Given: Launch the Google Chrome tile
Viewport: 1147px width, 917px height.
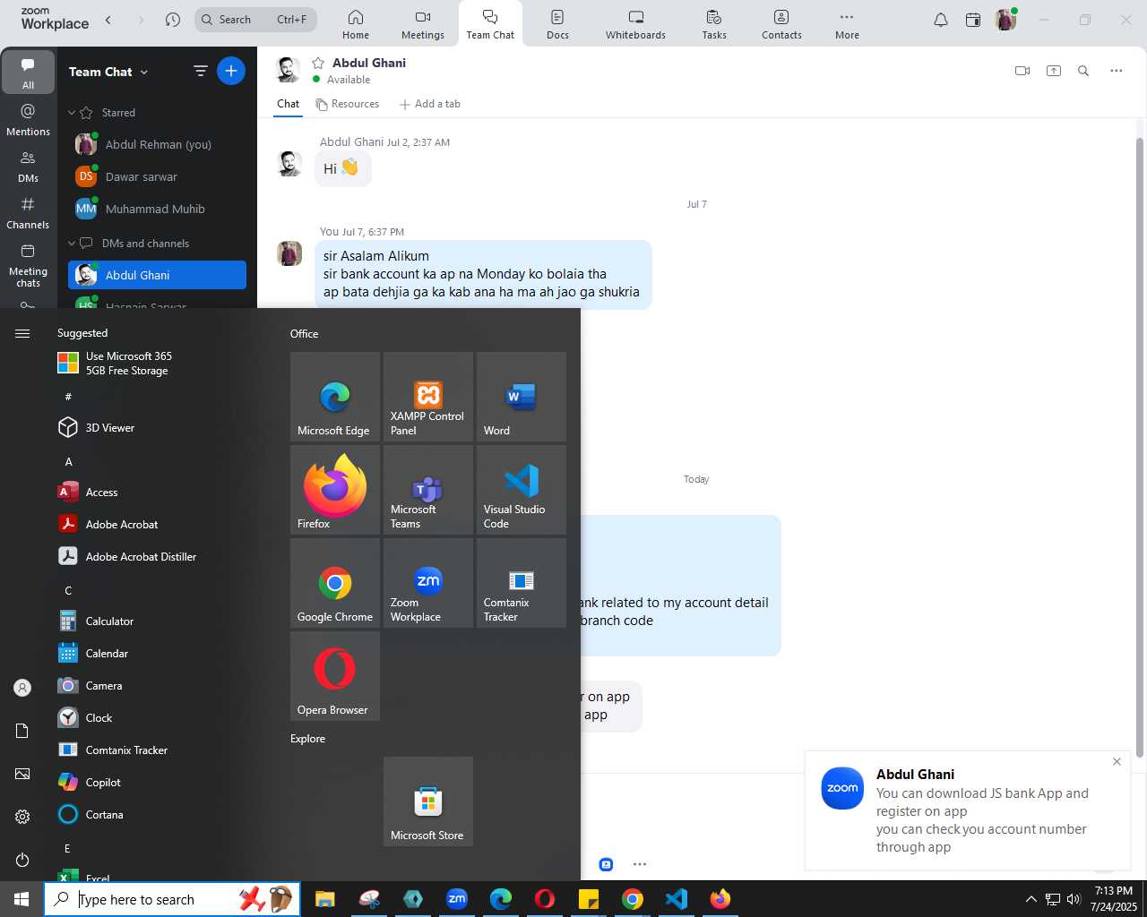Looking at the screenshot, I should click(335, 583).
